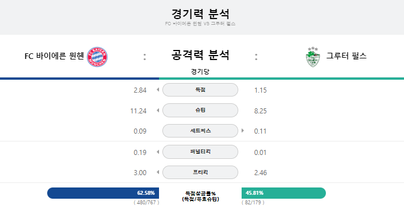The width and height of the screenshot is (404, 206).
Task: Select the 득점 stat pill
Action: tap(200, 90)
